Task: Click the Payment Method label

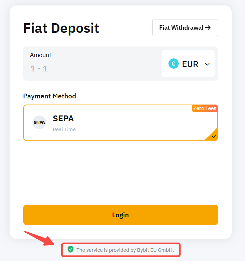Action: click(50, 96)
